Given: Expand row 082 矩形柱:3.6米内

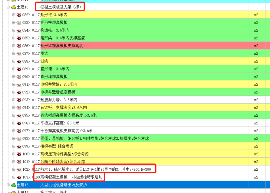Looking at the screenshot, I should [x=14, y=15].
